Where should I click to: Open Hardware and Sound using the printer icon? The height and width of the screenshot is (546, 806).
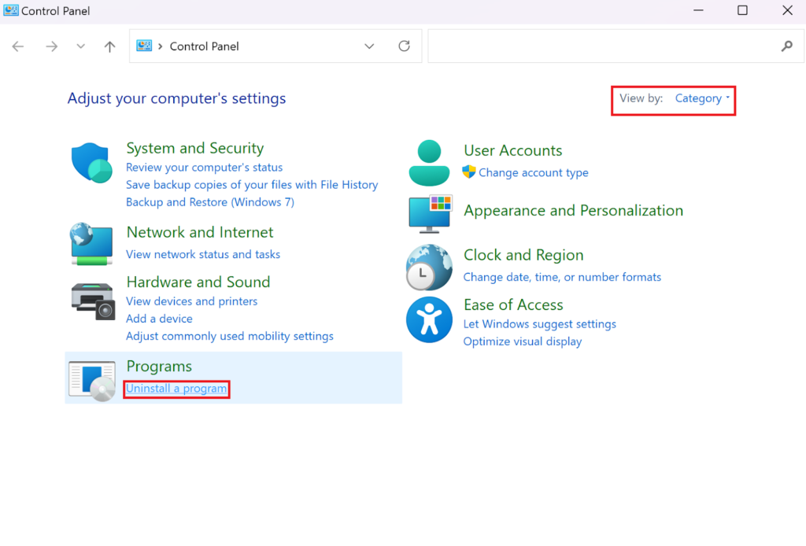tap(91, 301)
